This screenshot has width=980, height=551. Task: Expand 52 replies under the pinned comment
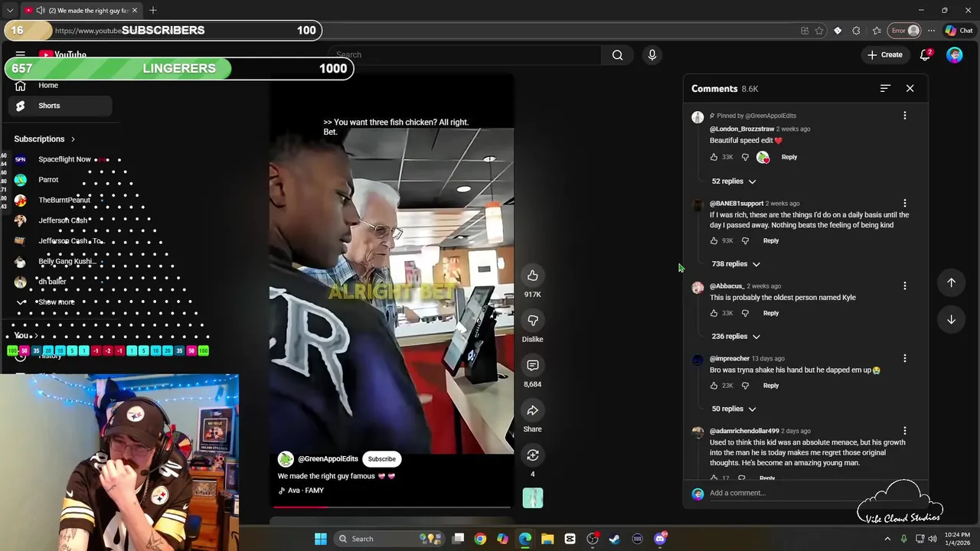pyautogui.click(x=733, y=181)
